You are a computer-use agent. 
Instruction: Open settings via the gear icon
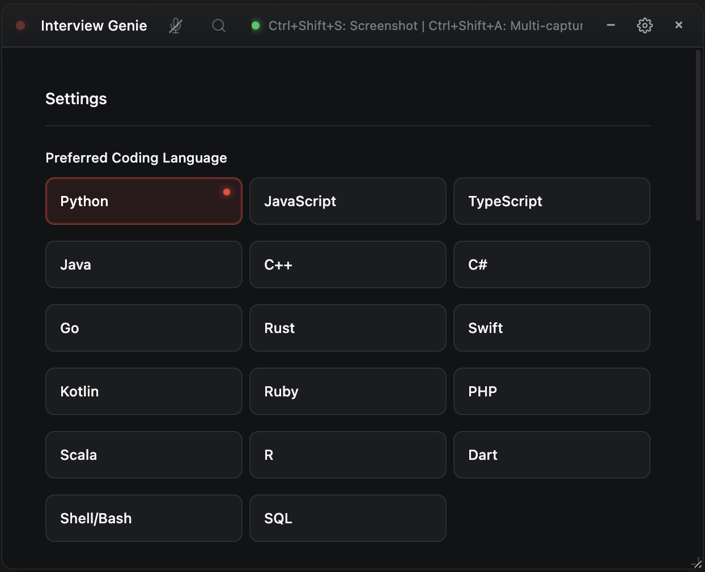[645, 25]
